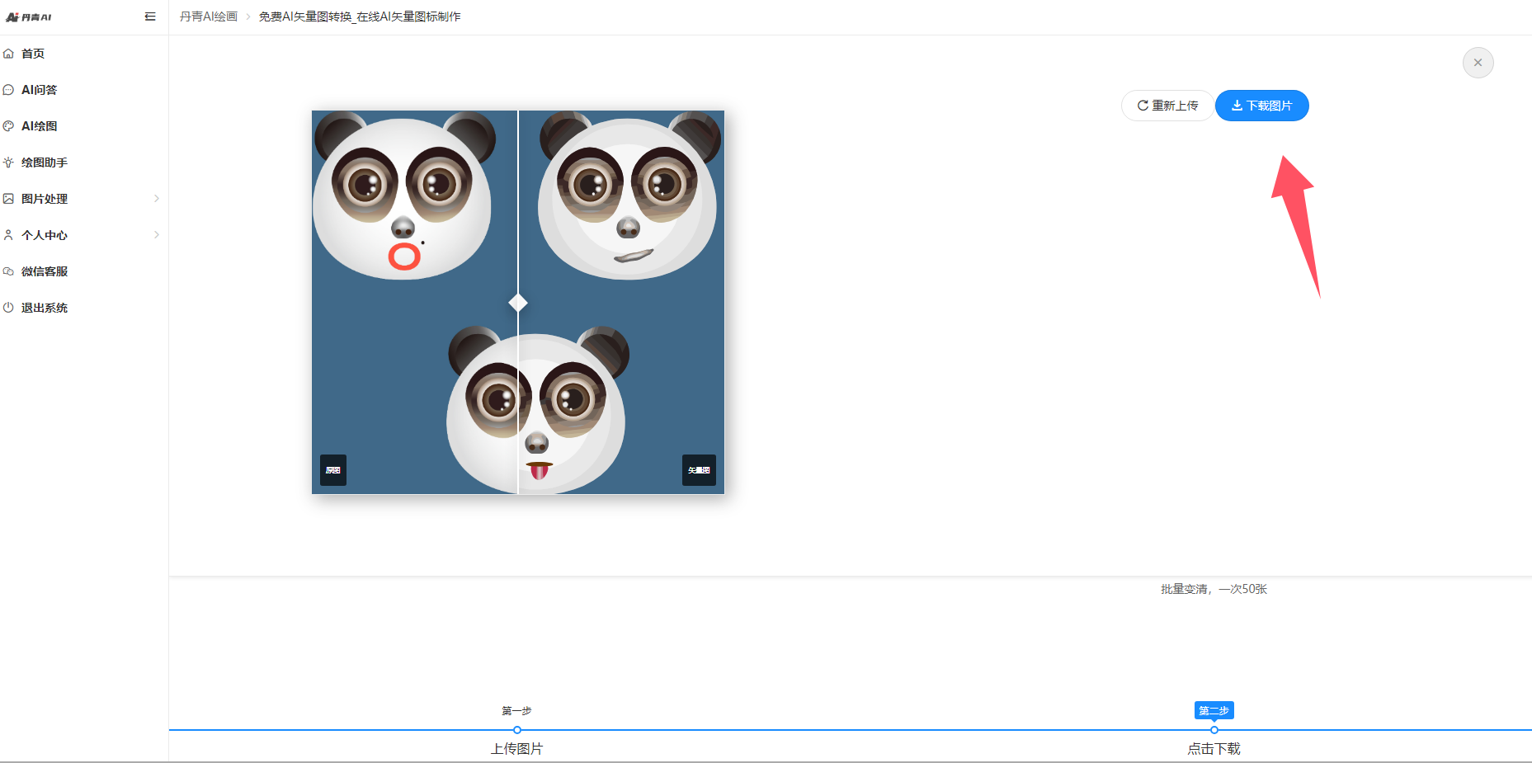Viewport: 1532px width, 763px height.
Task: Close the preview with the round X button
Action: [1478, 63]
